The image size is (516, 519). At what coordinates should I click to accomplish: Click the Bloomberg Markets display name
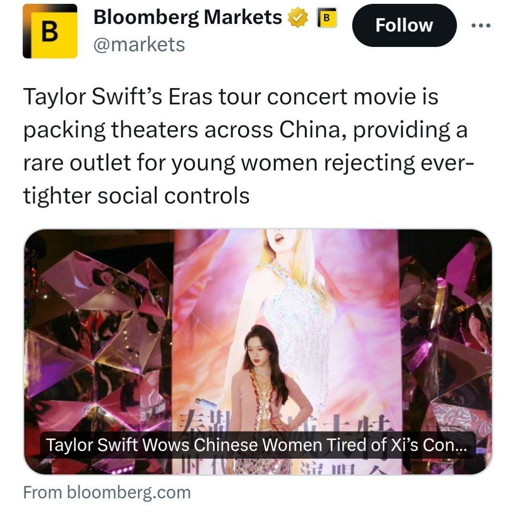[x=187, y=18]
